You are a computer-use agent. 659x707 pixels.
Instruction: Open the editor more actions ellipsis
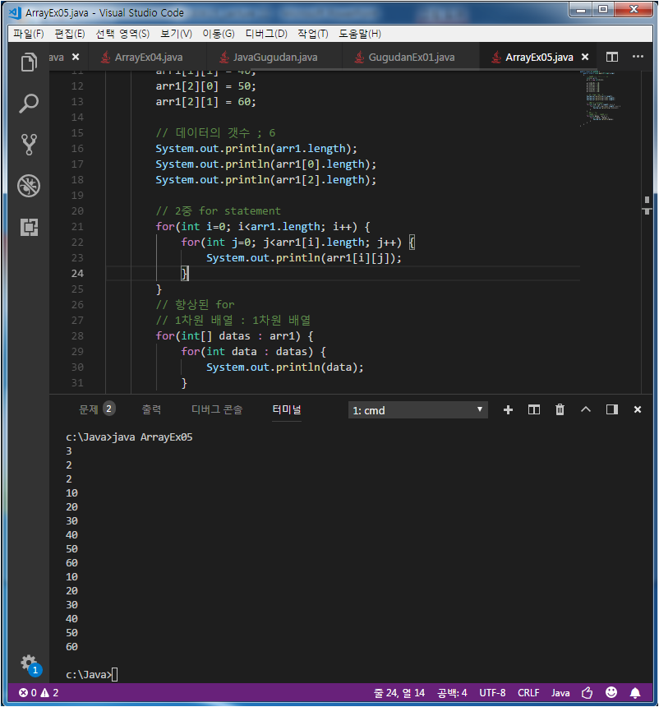pos(638,57)
